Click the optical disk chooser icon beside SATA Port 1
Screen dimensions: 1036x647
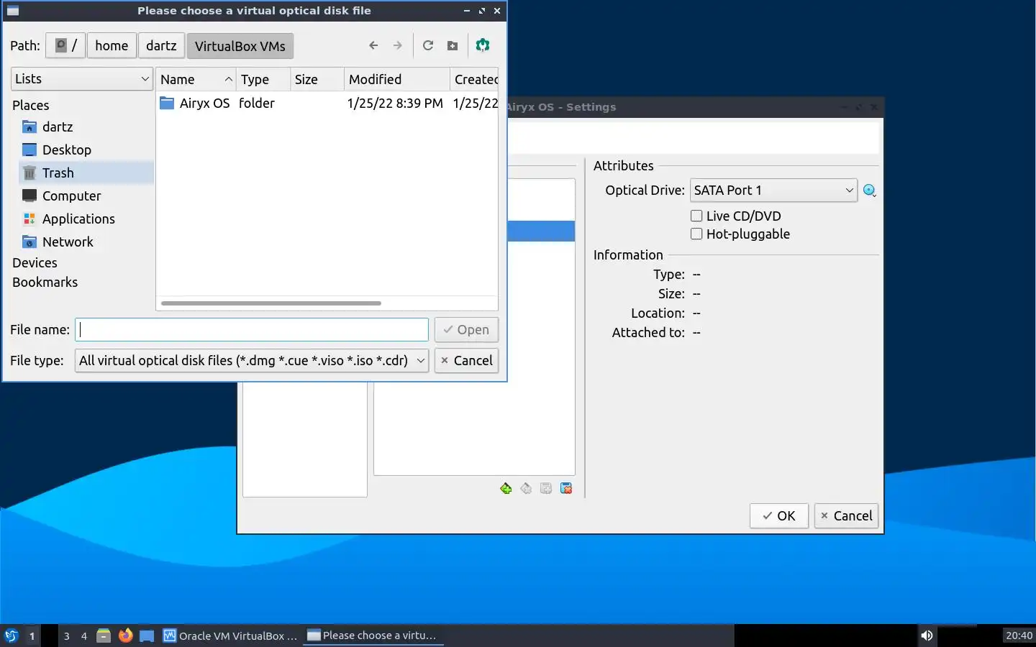870,191
